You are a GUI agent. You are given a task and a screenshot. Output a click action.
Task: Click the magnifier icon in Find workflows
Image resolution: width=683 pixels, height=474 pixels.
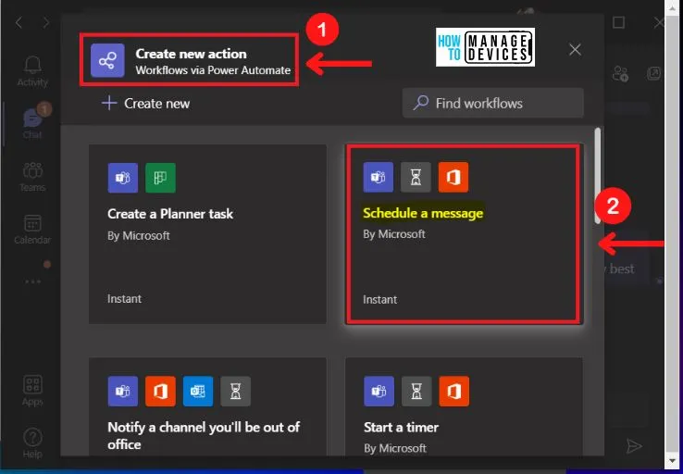coord(421,103)
